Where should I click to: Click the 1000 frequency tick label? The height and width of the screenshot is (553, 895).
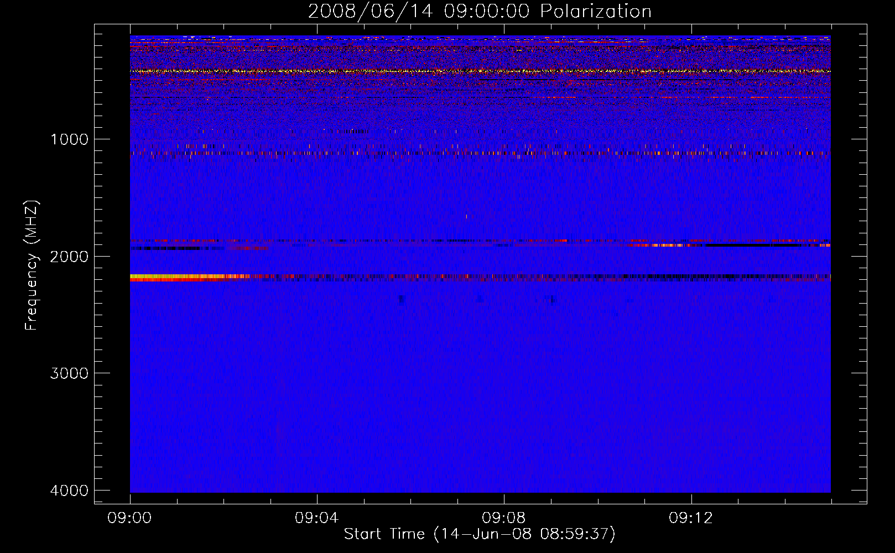pos(69,139)
